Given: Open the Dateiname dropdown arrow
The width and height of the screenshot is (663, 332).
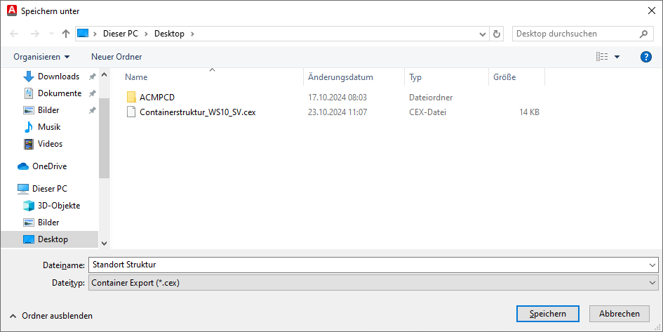Looking at the screenshot, I should pyautogui.click(x=652, y=265).
